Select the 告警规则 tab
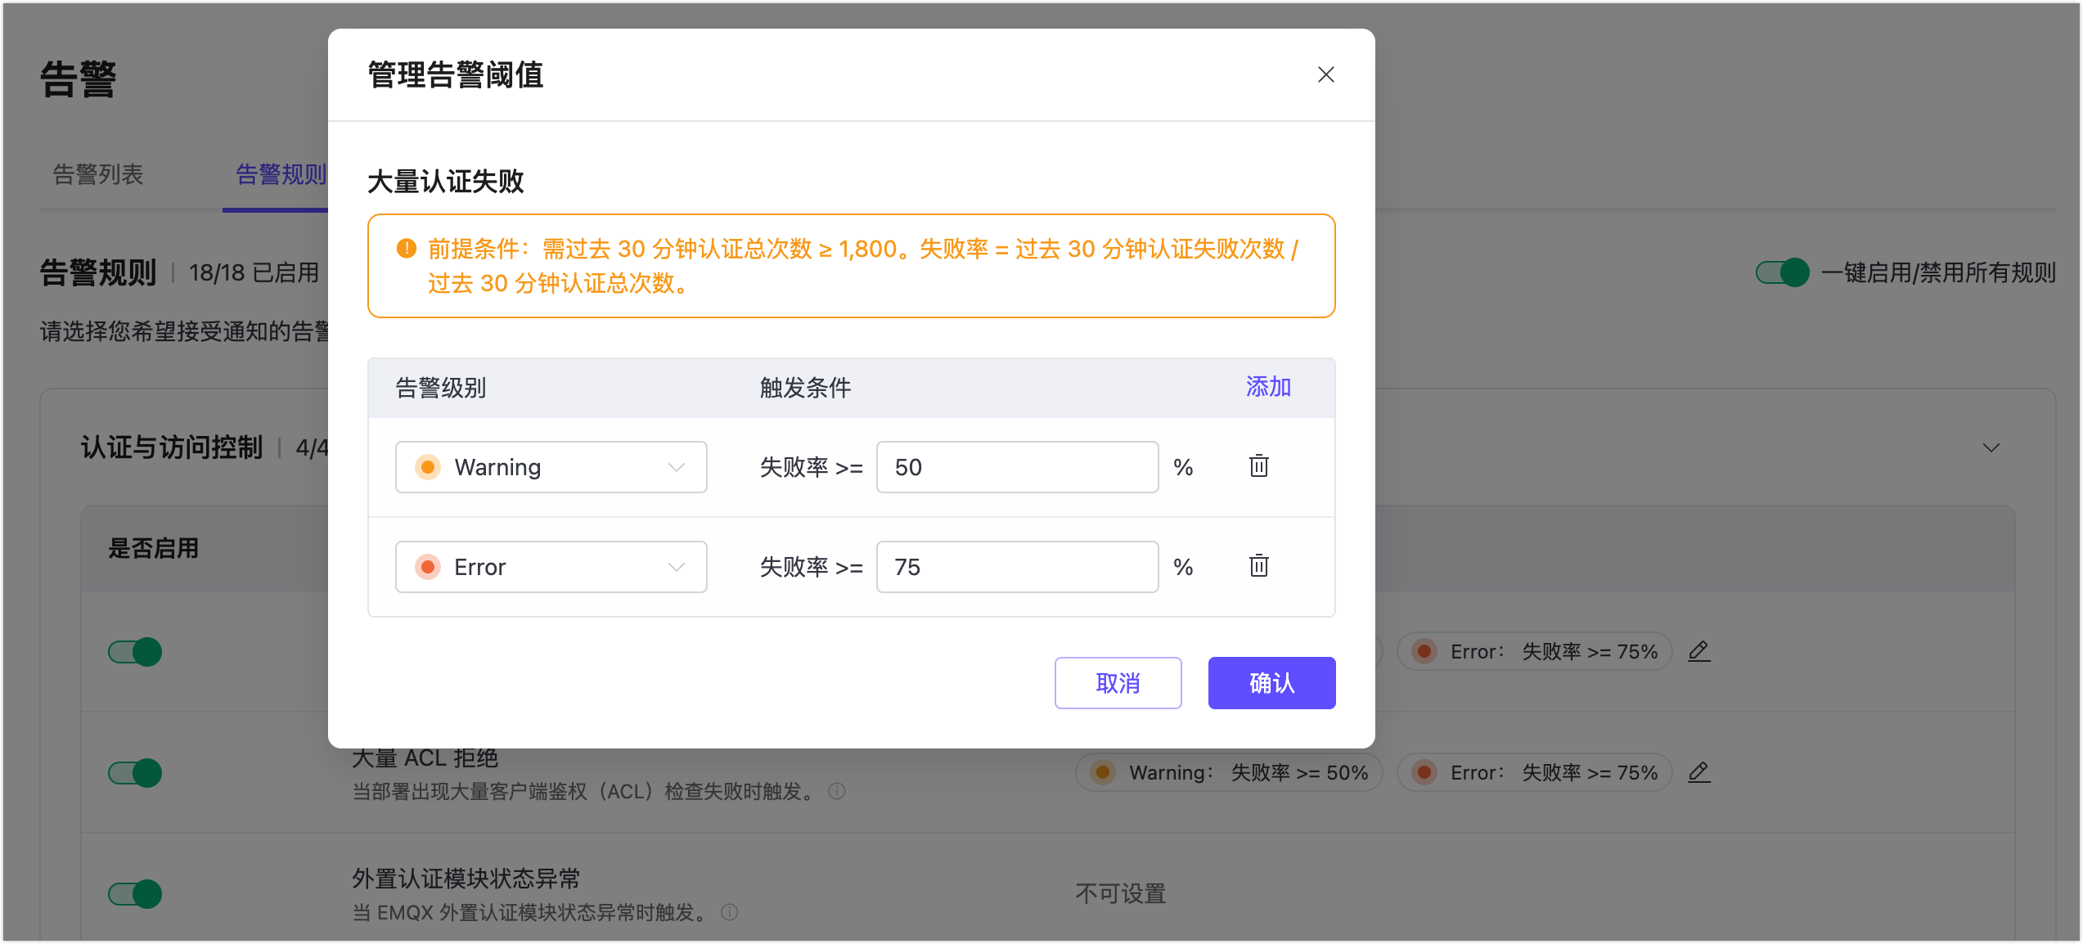 coord(281,174)
